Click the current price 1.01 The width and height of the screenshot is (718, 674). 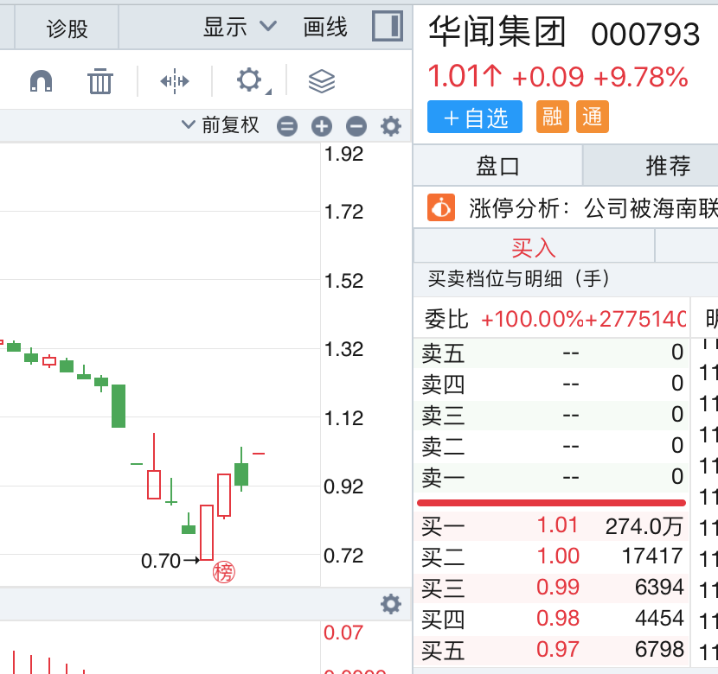pyautogui.click(x=465, y=76)
